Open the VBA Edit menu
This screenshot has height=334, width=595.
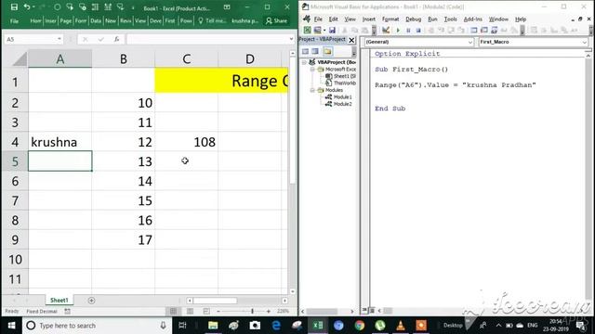pos(333,19)
